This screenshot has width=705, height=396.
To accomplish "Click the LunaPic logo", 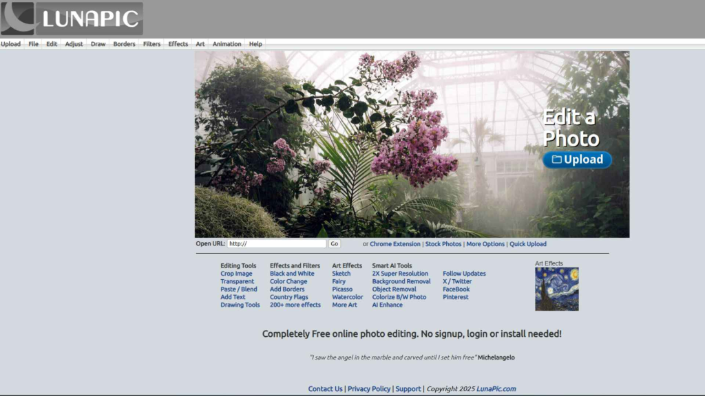I will [72, 19].
